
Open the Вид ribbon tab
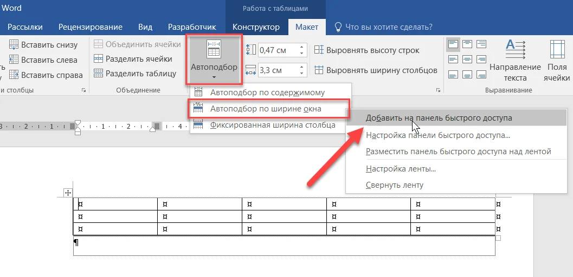(145, 27)
